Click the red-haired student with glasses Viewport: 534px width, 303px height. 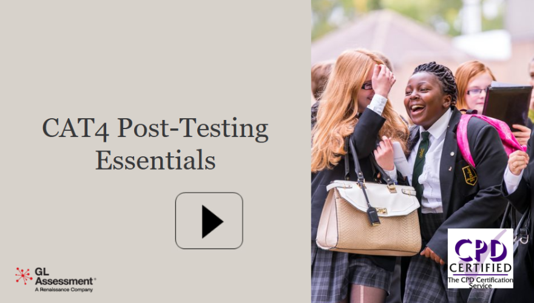click(x=474, y=87)
